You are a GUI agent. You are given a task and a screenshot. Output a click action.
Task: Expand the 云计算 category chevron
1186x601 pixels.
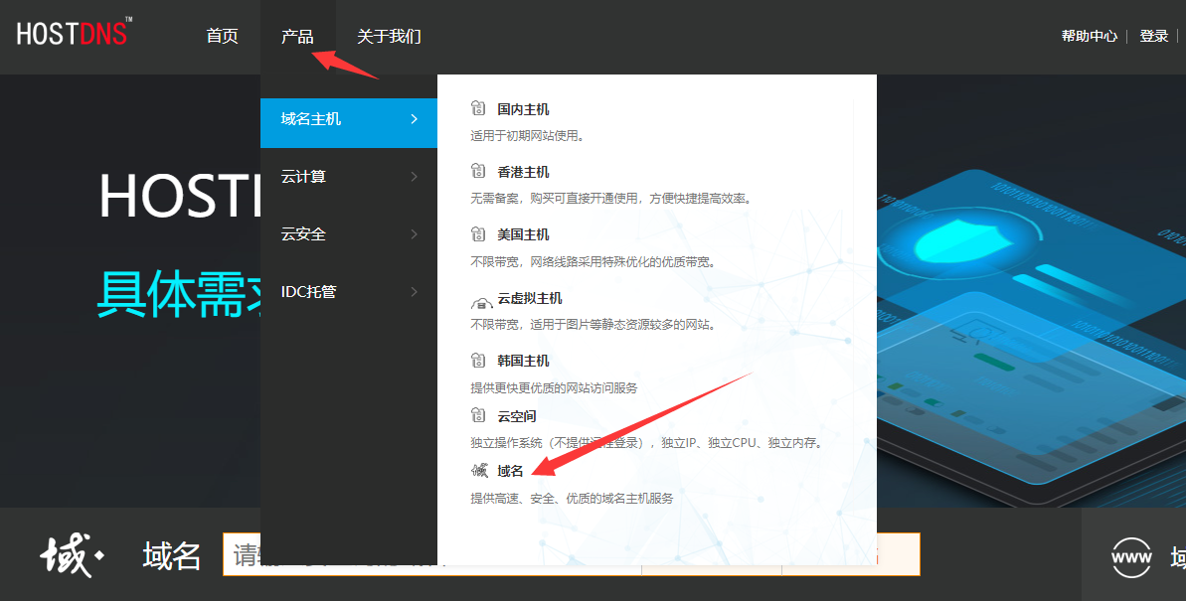pyautogui.click(x=414, y=177)
